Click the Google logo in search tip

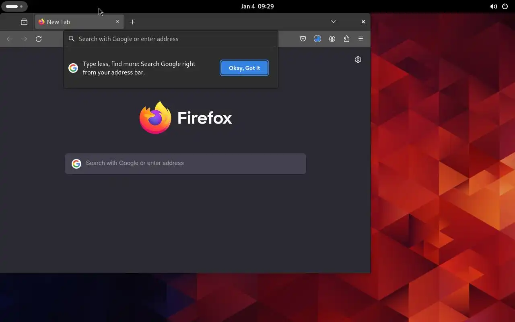pos(73,68)
